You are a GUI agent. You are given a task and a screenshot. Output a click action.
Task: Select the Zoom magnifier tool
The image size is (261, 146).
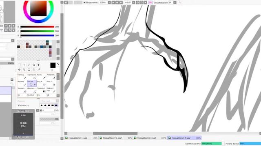(24, 70)
